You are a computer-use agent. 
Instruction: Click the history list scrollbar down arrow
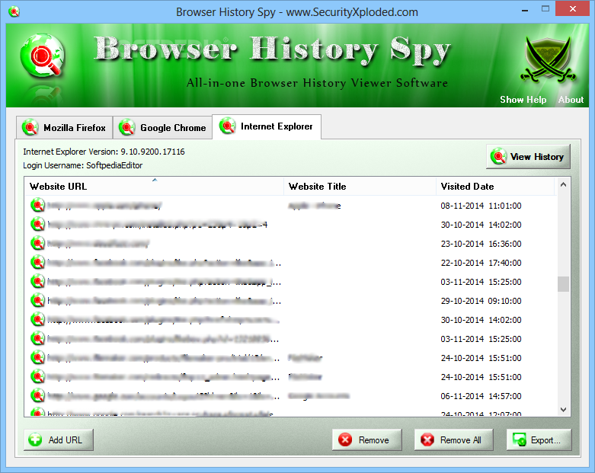tap(564, 410)
